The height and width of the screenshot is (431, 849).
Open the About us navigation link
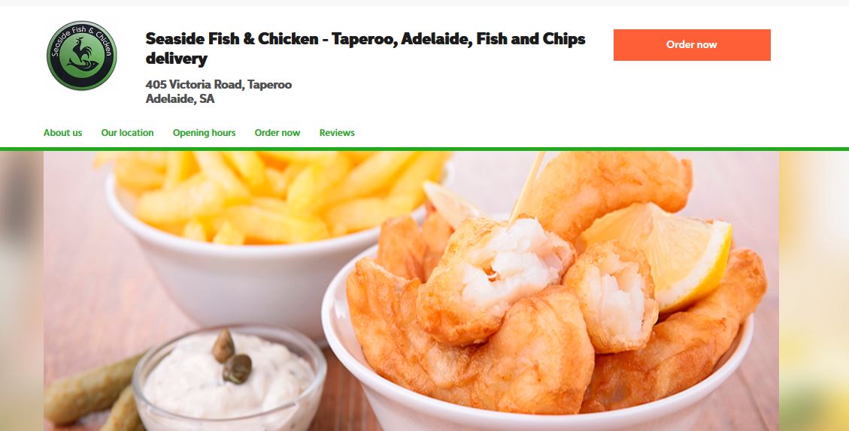tap(63, 132)
